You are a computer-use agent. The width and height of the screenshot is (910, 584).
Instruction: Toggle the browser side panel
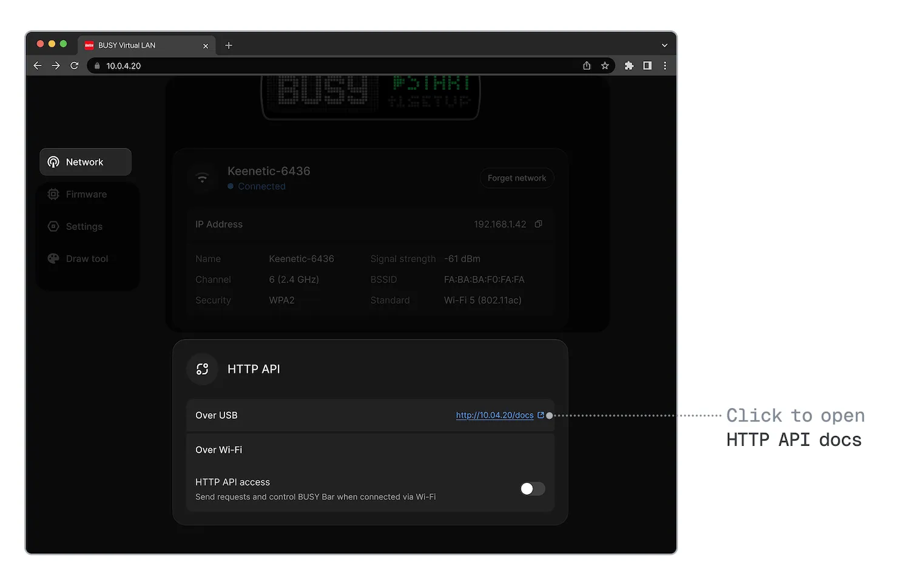coord(647,65)
